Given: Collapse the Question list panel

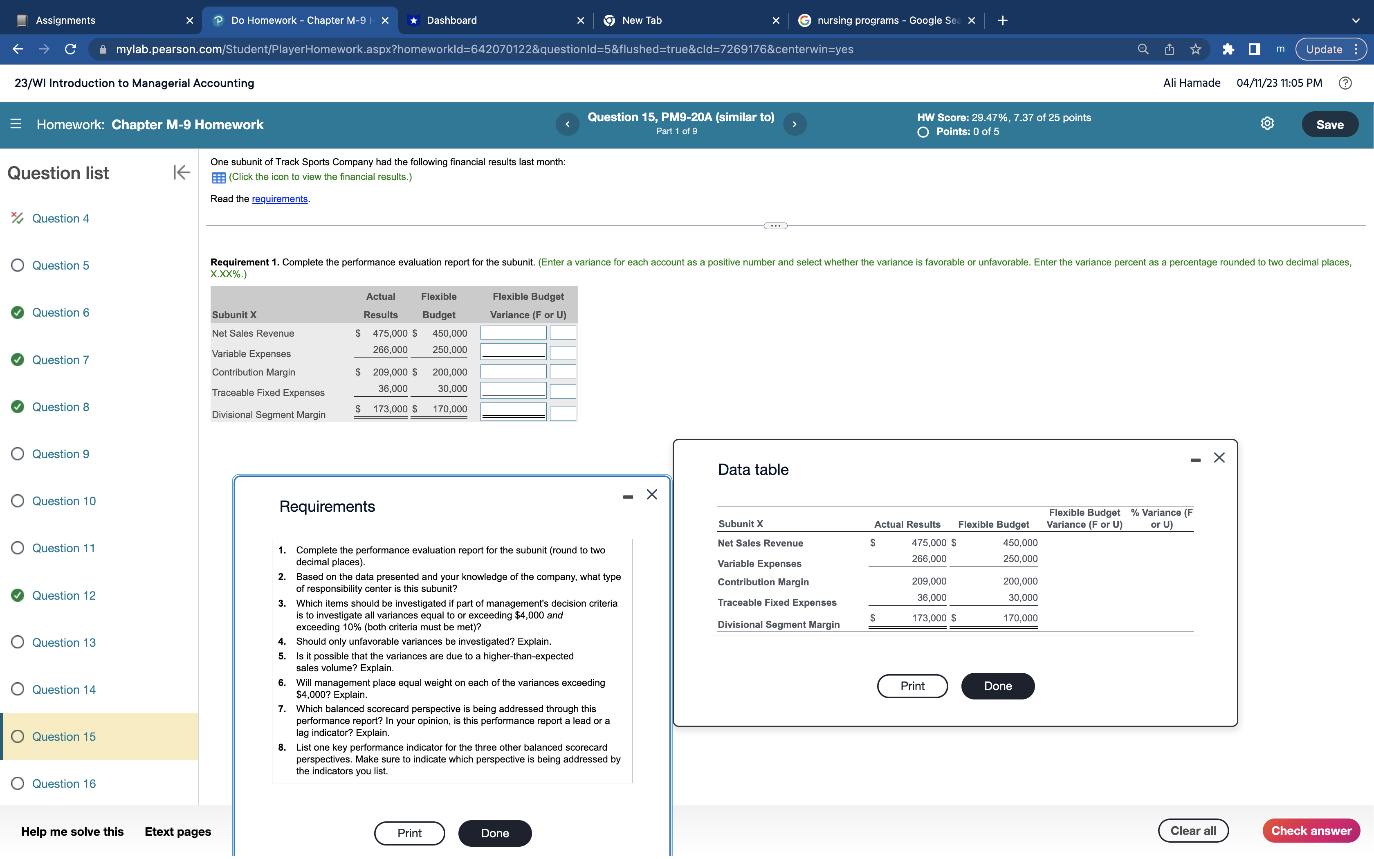Looking at the screenshot, I should click(181, 172).
